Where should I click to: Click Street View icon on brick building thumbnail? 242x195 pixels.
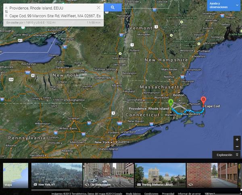(190, 185)
